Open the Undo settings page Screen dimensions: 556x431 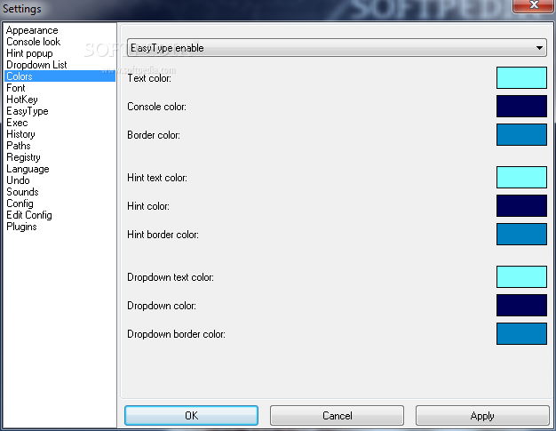click(60, 180)
